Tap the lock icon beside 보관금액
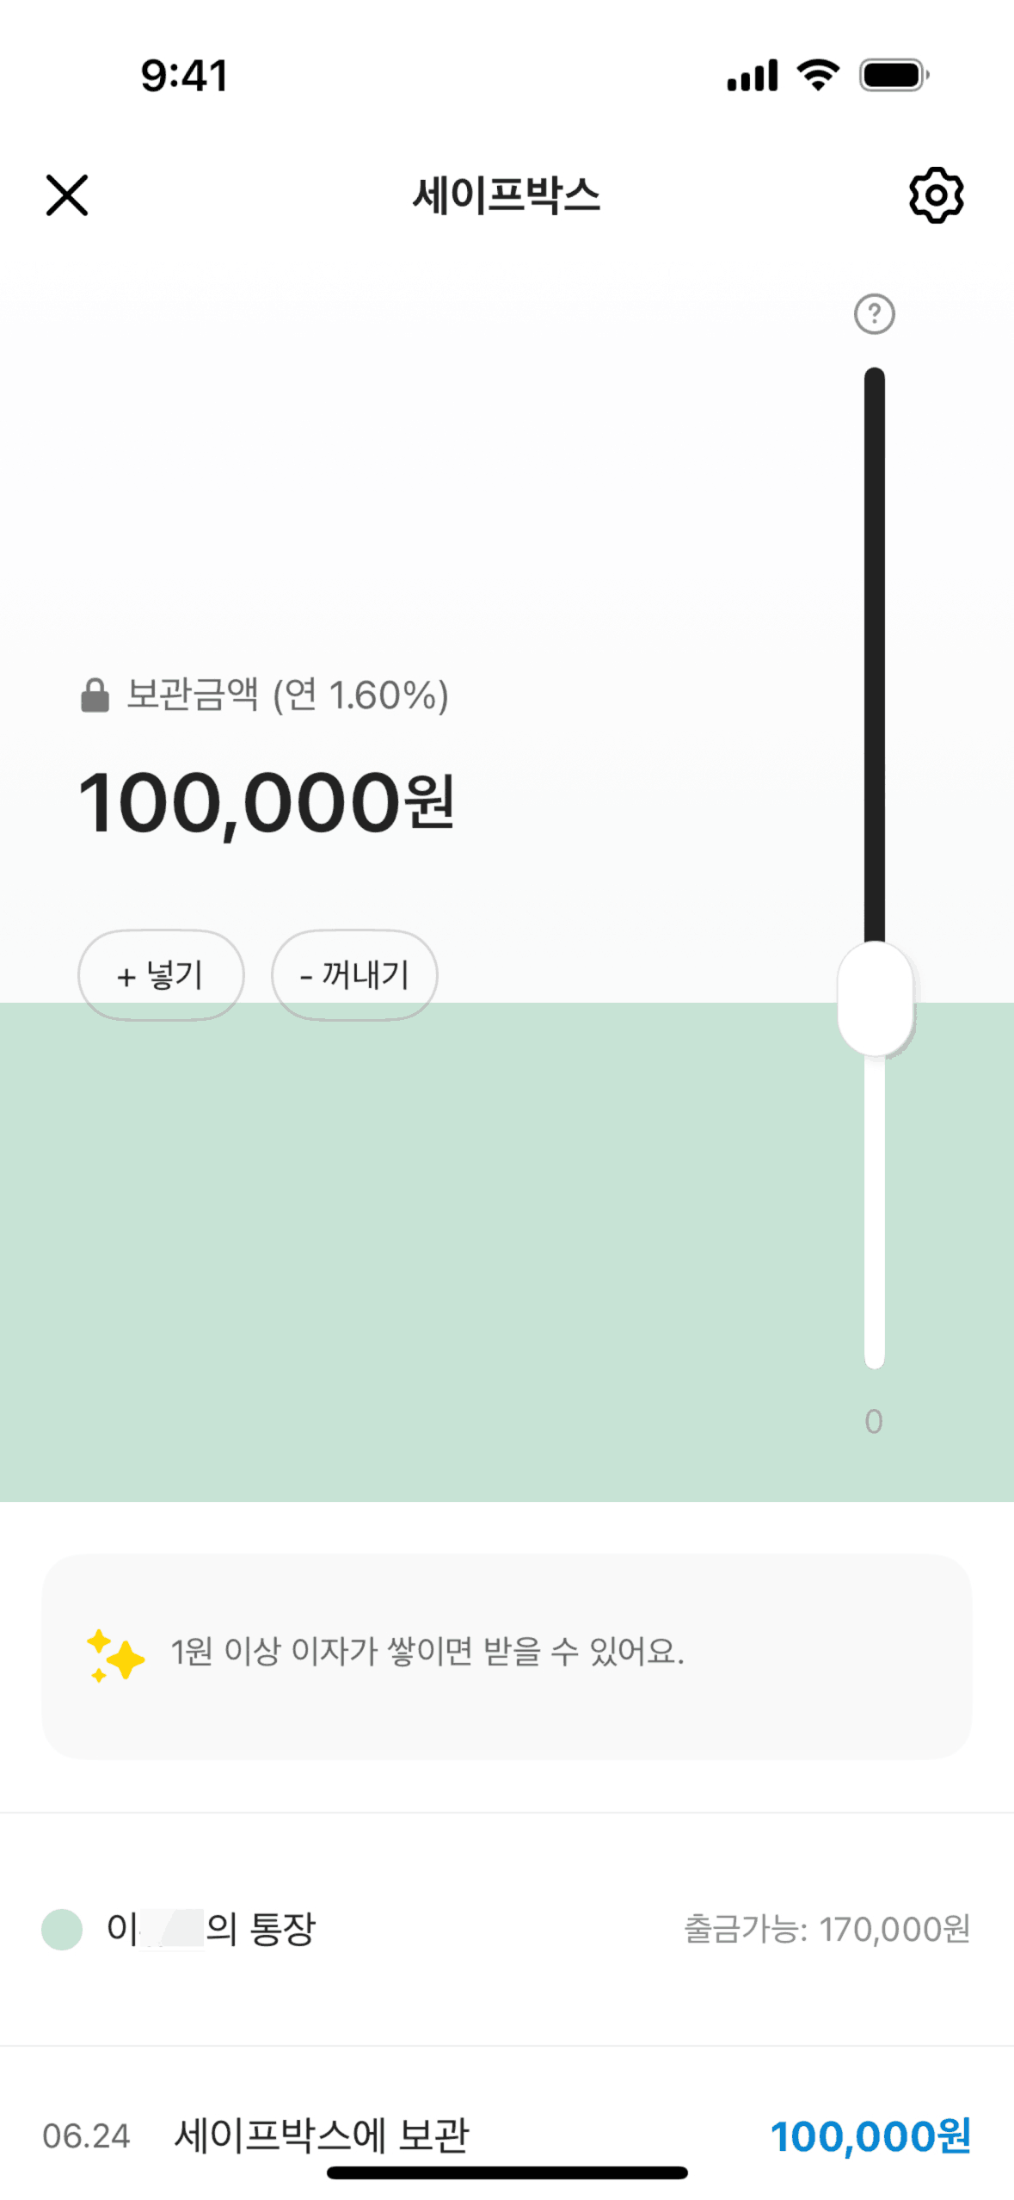 [x=95, y=695]
